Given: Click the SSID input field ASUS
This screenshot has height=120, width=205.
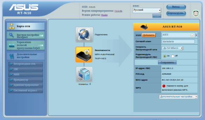Looking at the screenshot, I should (x=178, y=35).
